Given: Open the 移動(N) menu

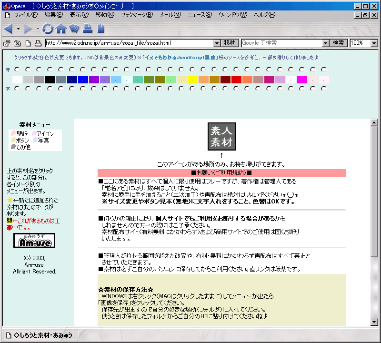Looking at the screenshot, I should click(x=105, y=15).
